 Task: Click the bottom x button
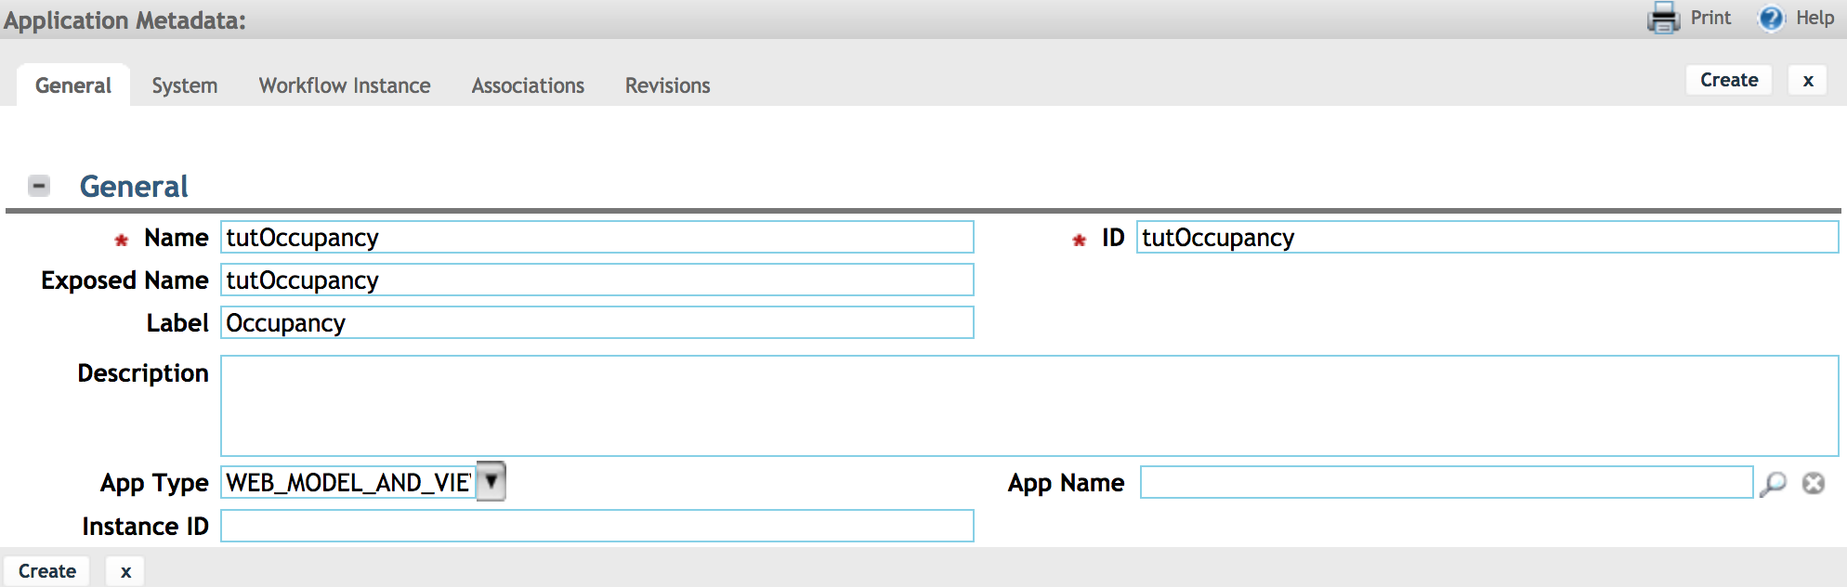tap(125, 571)
